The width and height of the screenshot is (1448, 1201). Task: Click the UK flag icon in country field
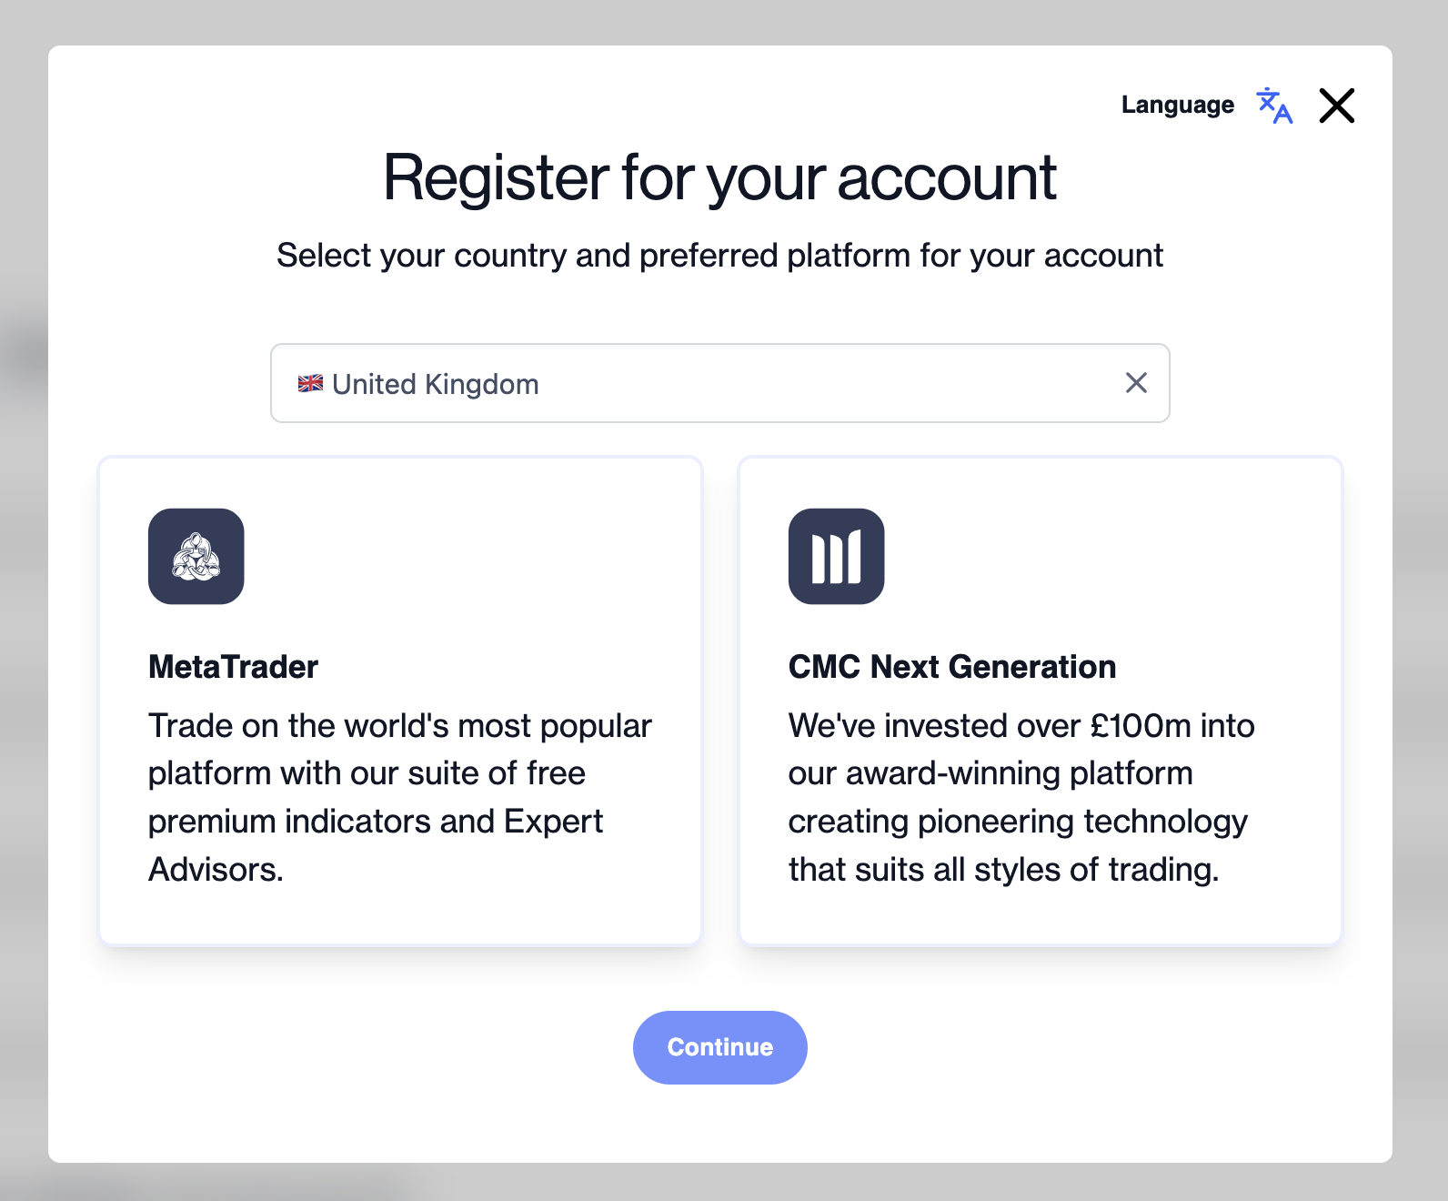pyautogui.click(x=310, y=383)
